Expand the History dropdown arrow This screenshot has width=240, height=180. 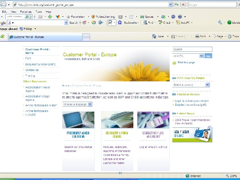tap(35, 29)
